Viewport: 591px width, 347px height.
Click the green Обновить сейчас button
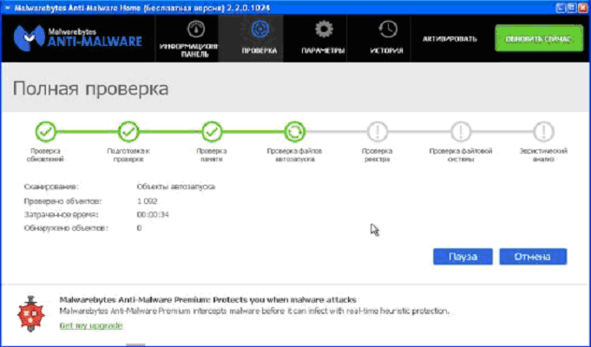pos(539,38)
